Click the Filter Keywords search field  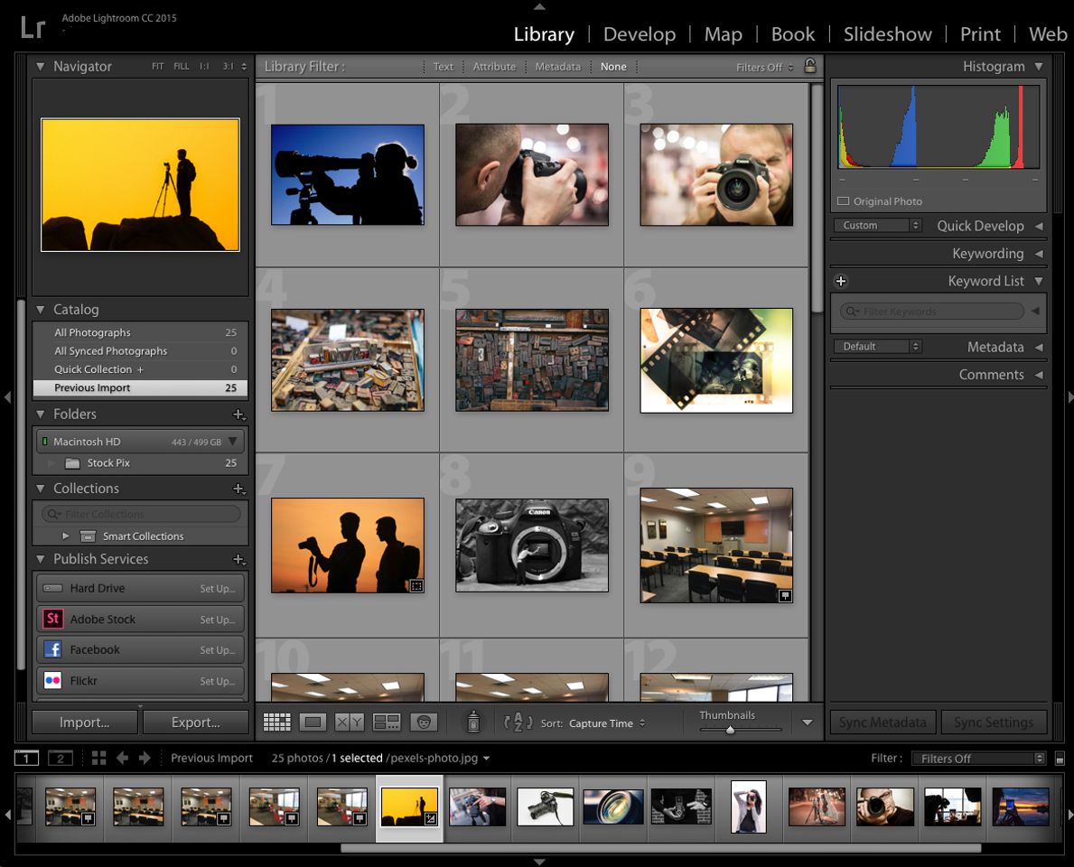coord(931,312)
